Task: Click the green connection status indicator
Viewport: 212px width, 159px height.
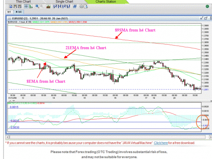Action: click(x=207, y=6)
